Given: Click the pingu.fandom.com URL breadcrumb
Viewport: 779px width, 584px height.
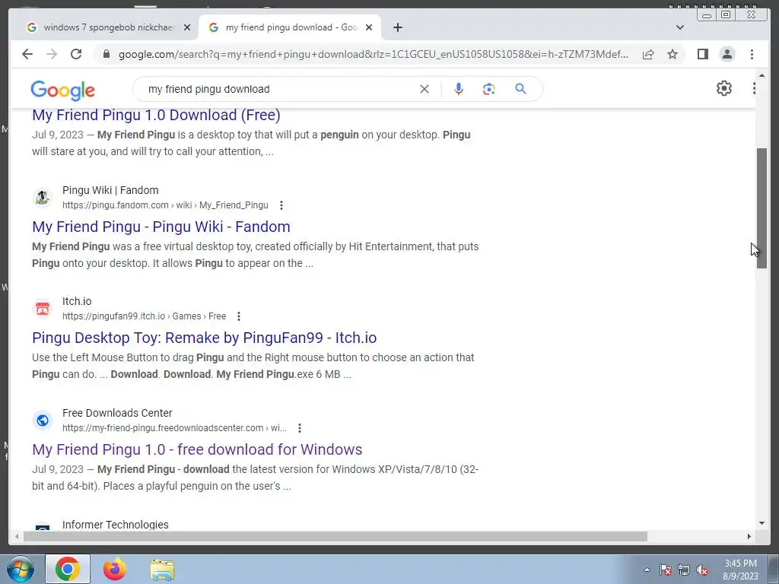Looking at the screenshot, I should coord(165,205).
